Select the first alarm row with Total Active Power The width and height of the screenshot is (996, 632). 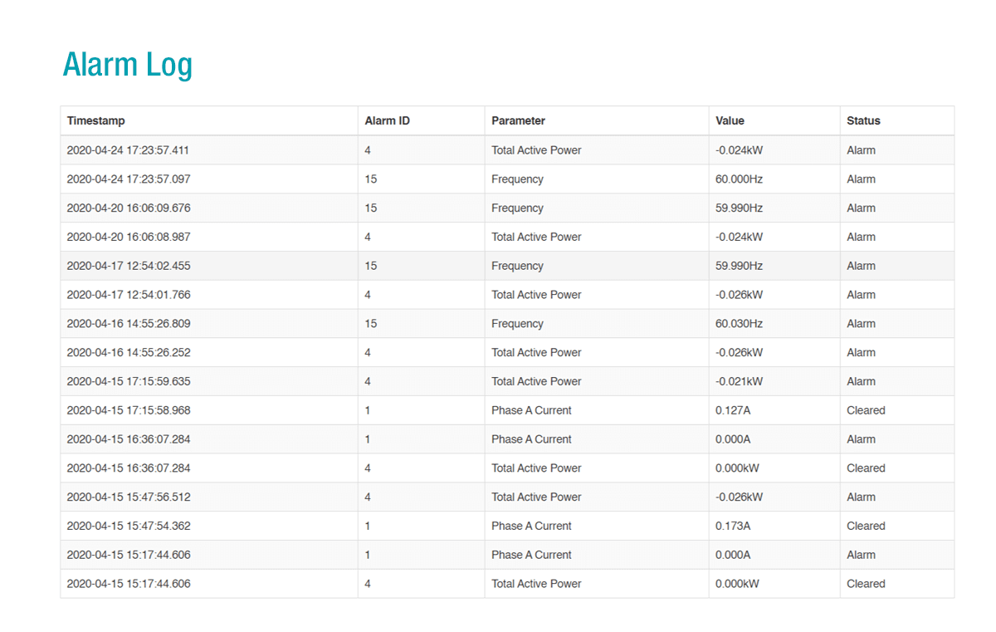pos(536,150)
